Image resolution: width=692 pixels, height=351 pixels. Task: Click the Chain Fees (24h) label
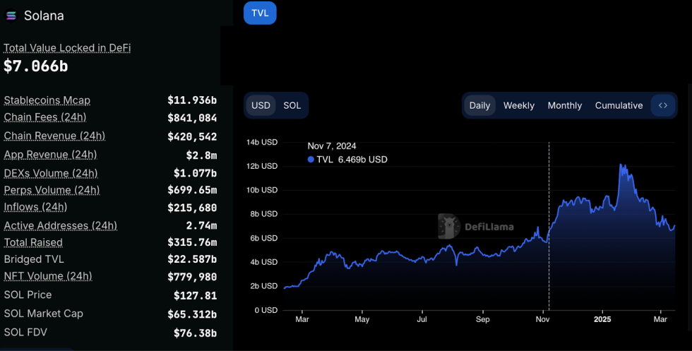(x=44, y=117)
